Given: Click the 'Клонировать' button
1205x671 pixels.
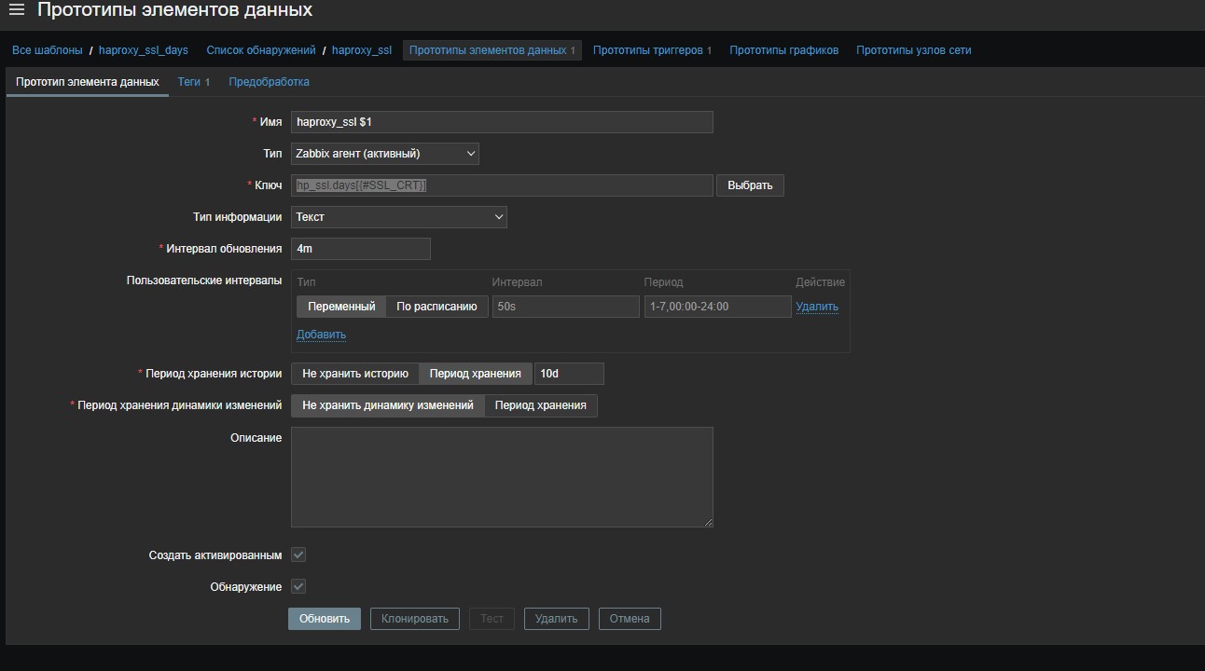Looking at the screenshot, I should [415, 619].
